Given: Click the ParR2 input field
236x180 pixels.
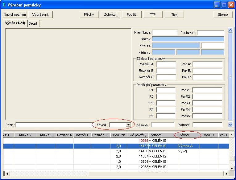Looking at the screenshot, I should [207, 97].
